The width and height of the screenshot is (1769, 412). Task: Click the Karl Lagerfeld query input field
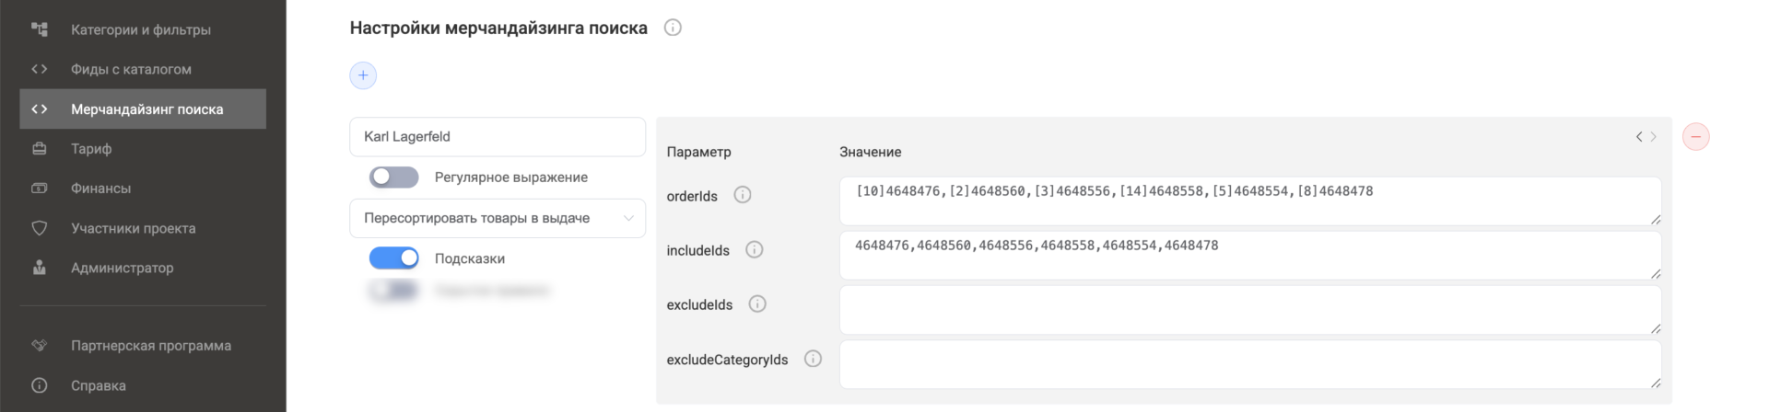[498, 137]
